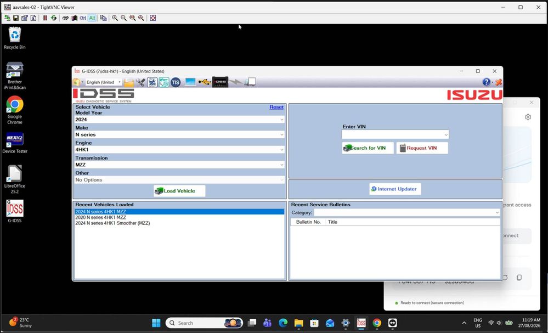The image size is (548, 333).
Task: Show TightVNC connection info icon
Action: click(33, 18)
